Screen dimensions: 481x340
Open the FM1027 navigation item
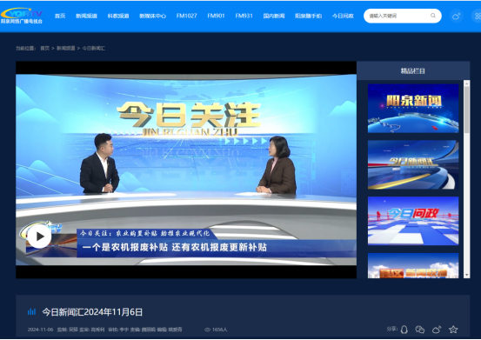[186, 16]
